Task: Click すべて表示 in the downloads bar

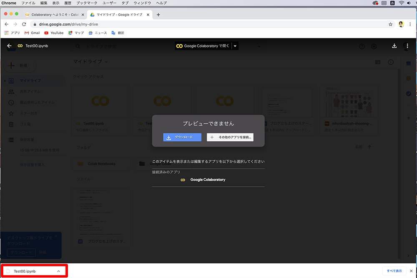Action: [x=394, y=271]
